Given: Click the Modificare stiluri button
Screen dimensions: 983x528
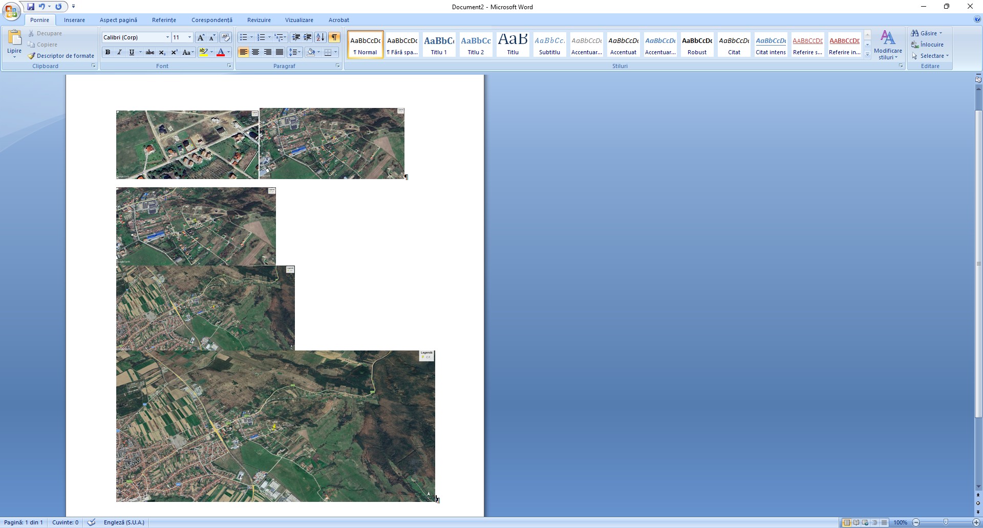Looking at the screenshot, I should (888, 45).
